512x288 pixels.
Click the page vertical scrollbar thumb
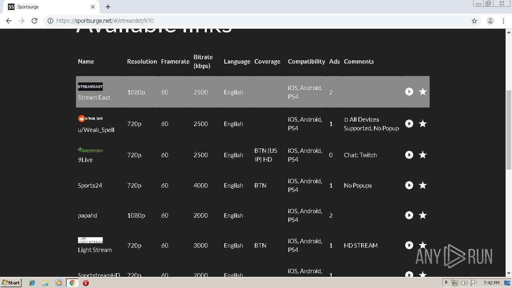coord(509,130)
